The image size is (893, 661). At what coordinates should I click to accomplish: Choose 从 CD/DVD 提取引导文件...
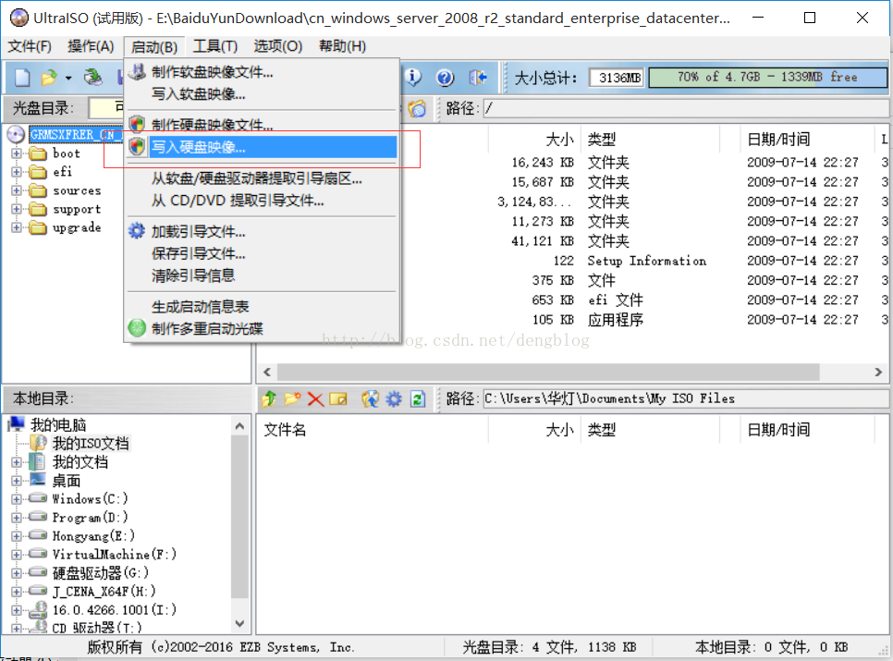(x=262, y=201)
